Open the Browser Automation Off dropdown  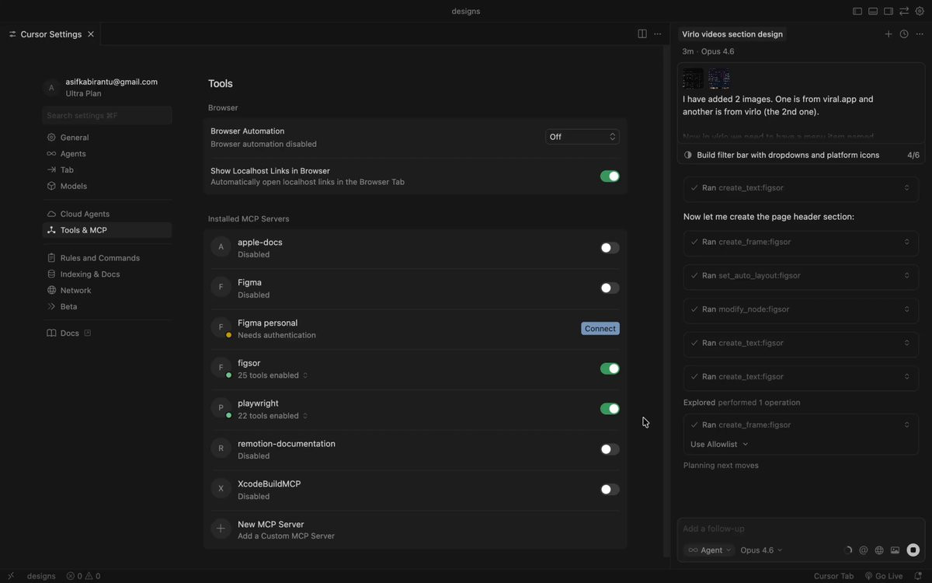[582, 137]
